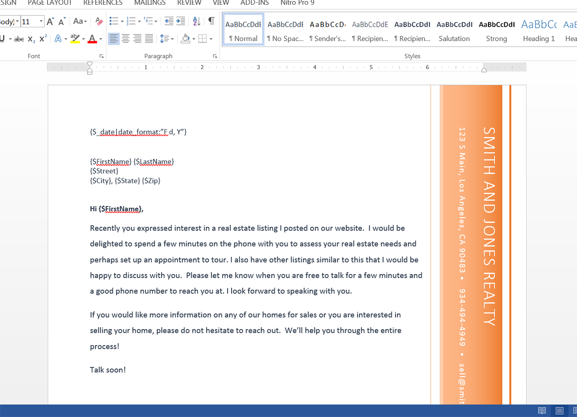This screenshot has width=577, height=417.
Task: Open the font size dropdown
Action: pyautogui.click(x=41, y=22)
